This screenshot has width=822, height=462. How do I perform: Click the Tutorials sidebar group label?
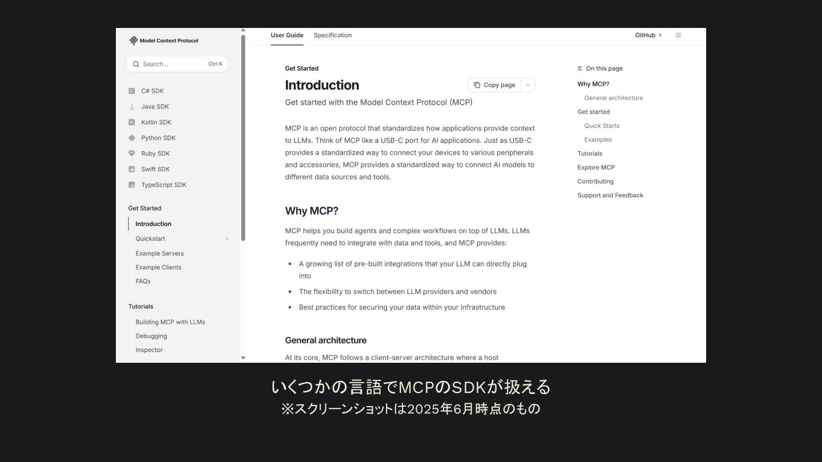click(141, 306)
